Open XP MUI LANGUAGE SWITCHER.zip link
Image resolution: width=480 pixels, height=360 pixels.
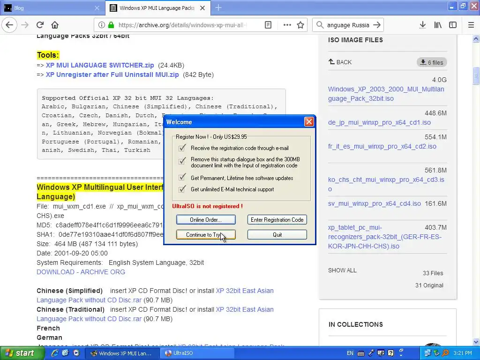click(100, 65)
